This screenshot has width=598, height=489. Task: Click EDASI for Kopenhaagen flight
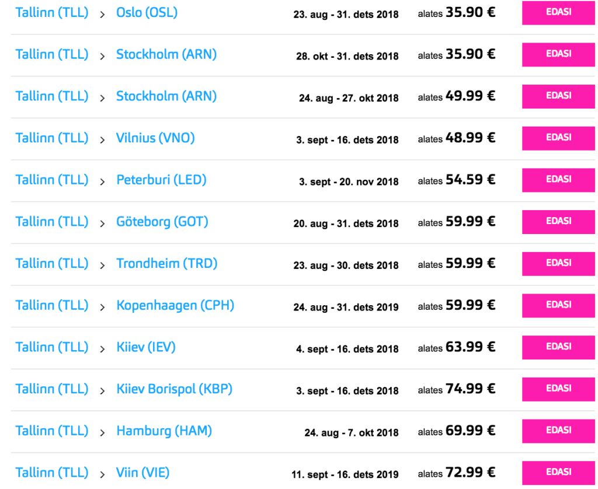pos(558,305)
